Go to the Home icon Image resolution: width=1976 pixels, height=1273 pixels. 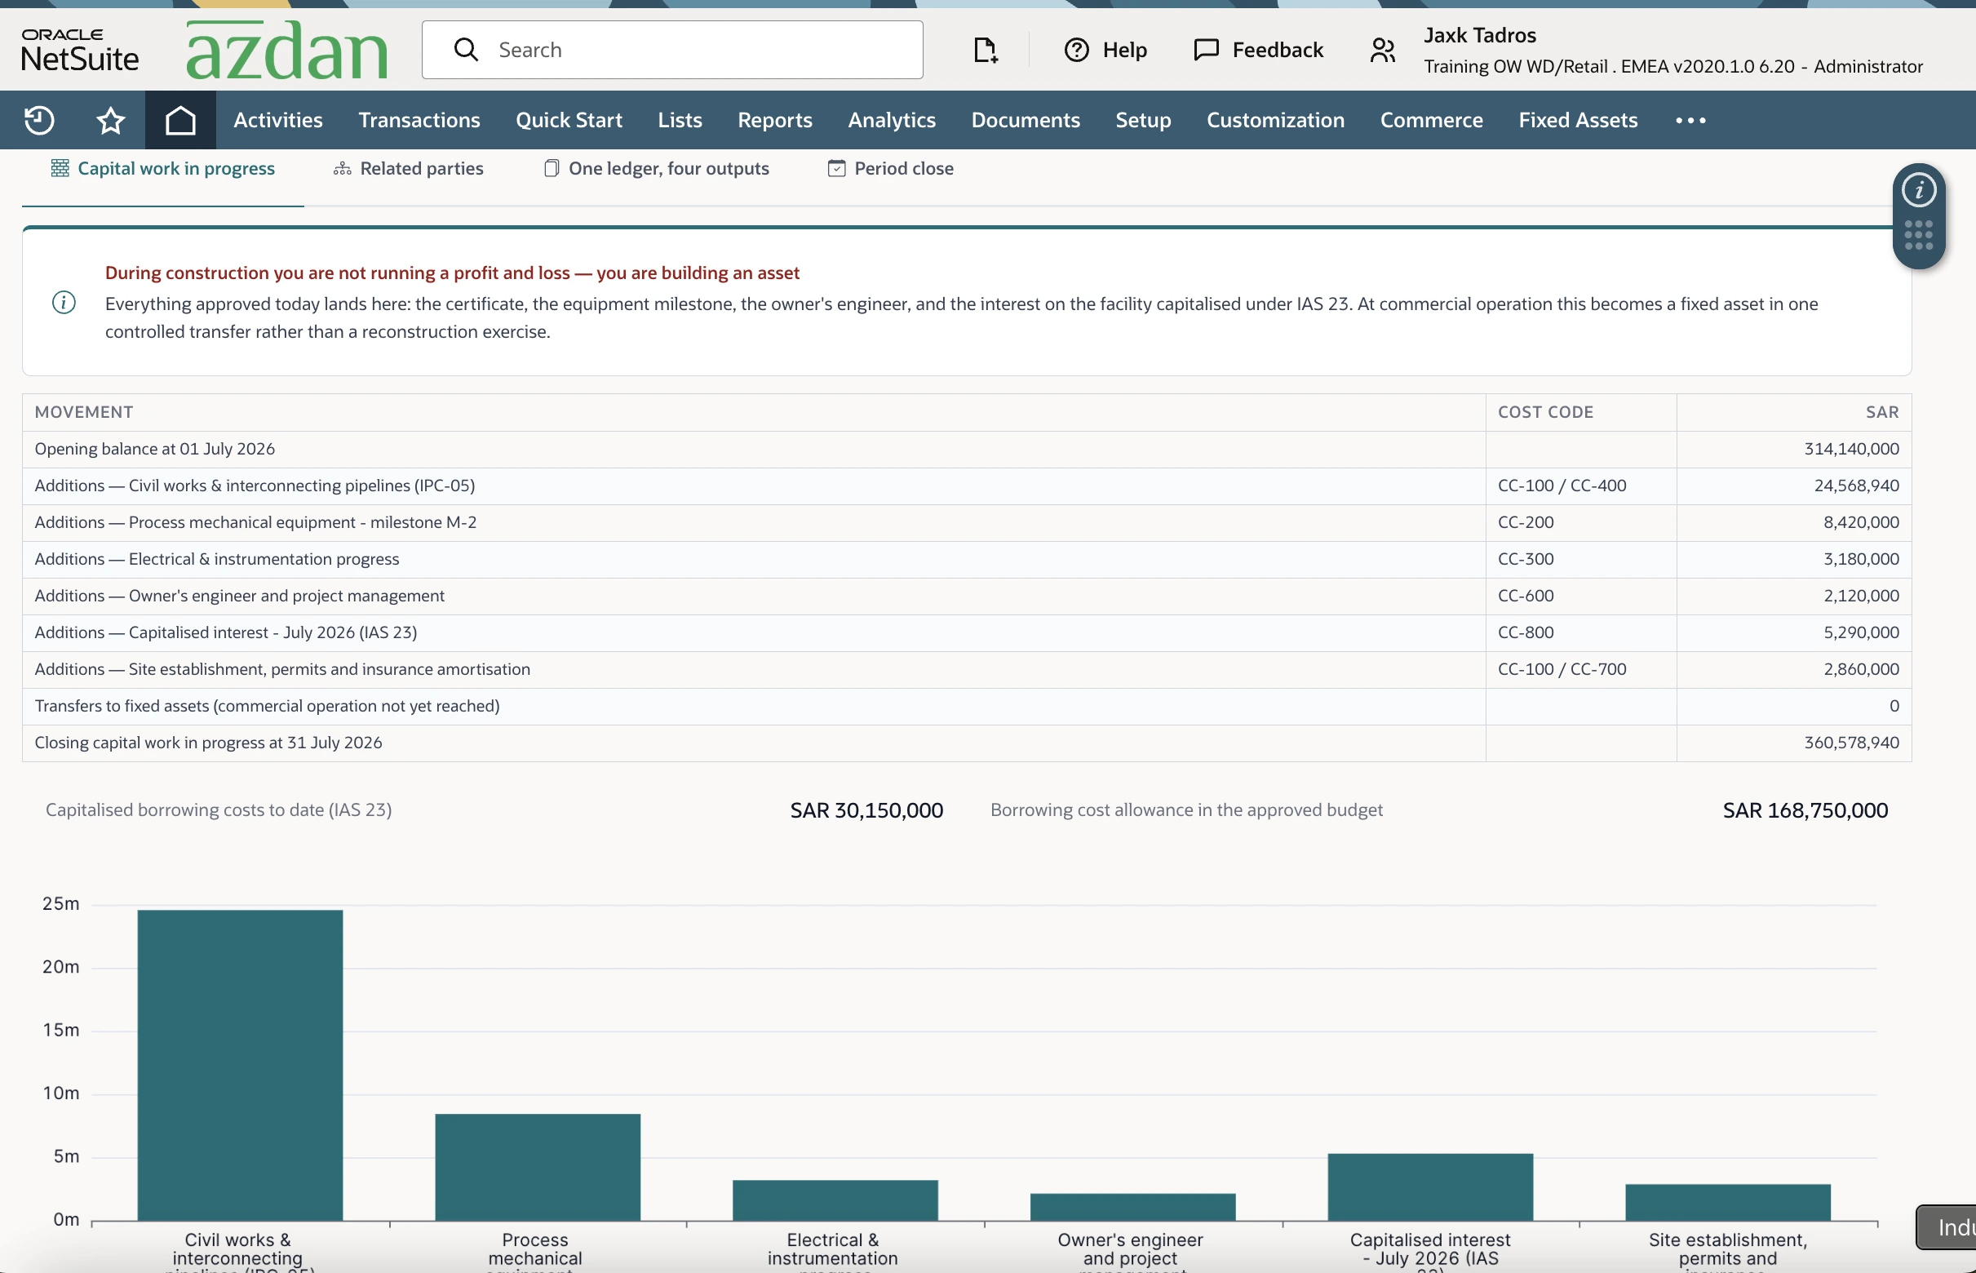tap(180, 120)
